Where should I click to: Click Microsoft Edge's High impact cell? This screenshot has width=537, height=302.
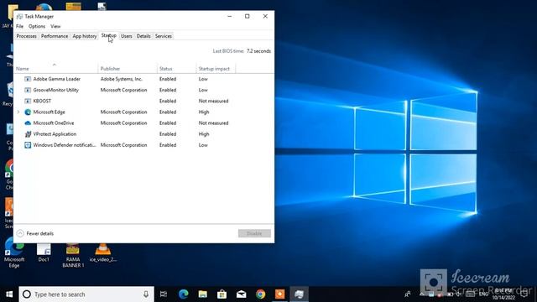[204, 112]
